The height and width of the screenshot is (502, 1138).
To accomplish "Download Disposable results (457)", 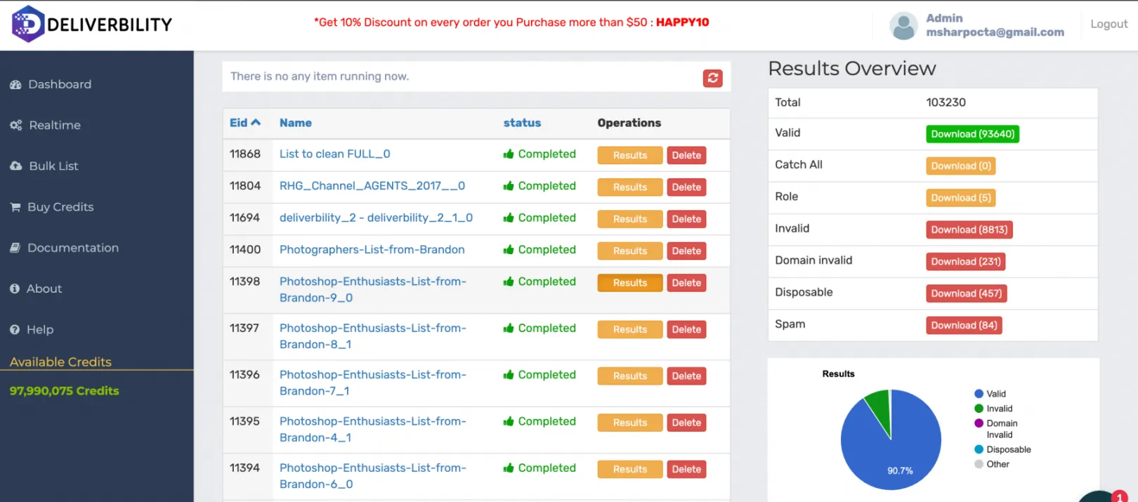I will (966, 293).
